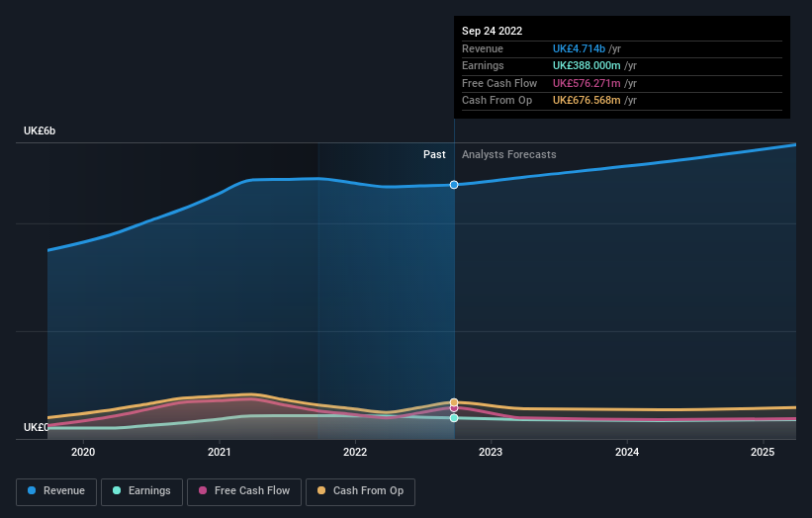Screen dimensions: 812x518
Task: Click the 2025 x-axis label
Action: (763, 452)
